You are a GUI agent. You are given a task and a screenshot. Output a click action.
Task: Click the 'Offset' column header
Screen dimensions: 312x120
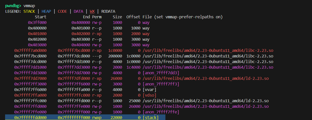133,17
